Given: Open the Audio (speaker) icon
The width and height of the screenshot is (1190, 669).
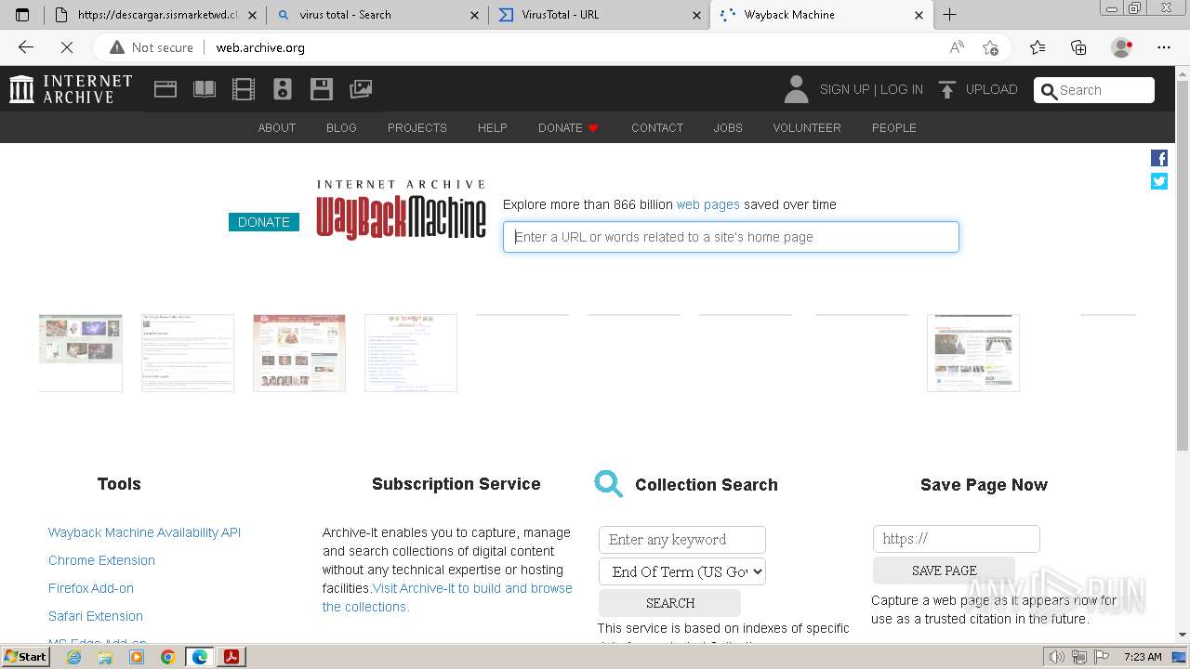Looking at the screenshot, I should pos(283,89).
